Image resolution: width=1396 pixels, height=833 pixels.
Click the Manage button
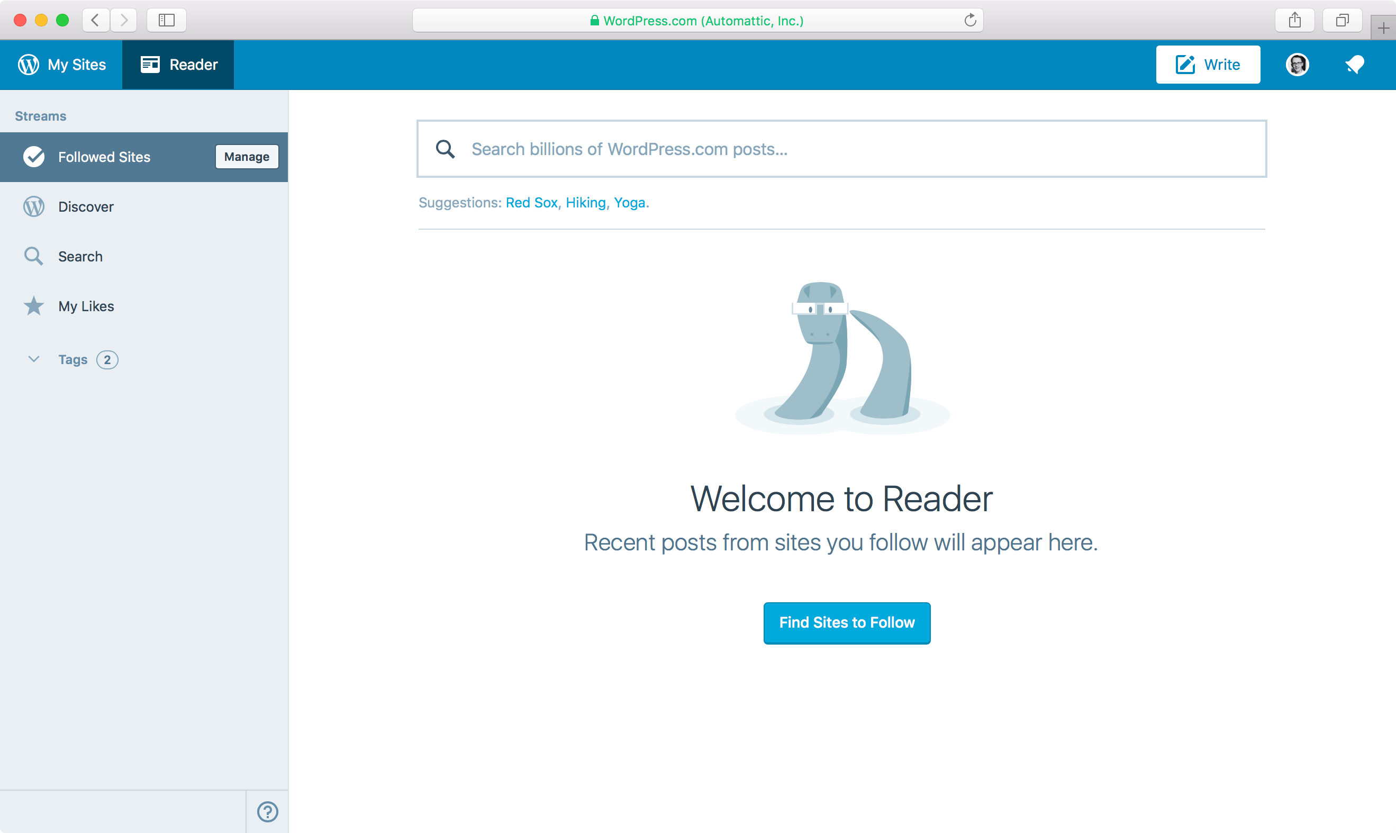click(x=247, y=157)
